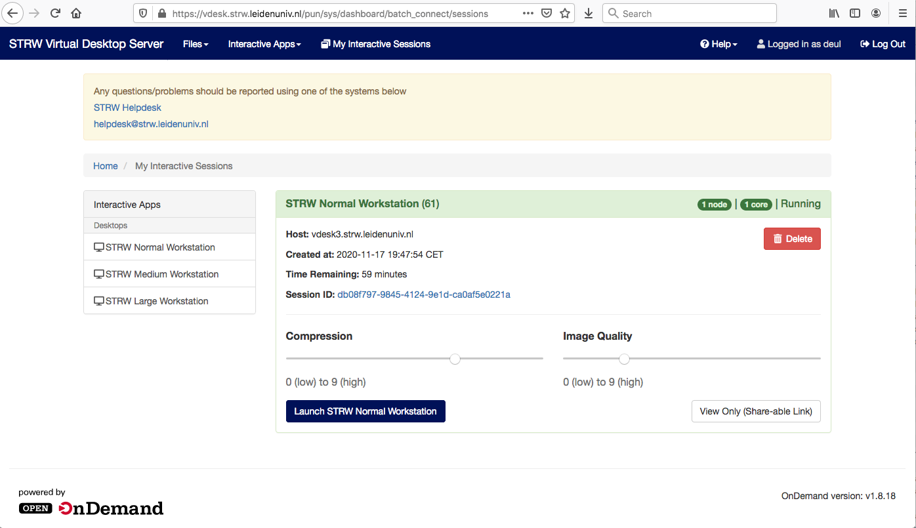Toggle the browser sidebar icon
Viewport: 916px width, 528px height.
(x=855, y=13)
